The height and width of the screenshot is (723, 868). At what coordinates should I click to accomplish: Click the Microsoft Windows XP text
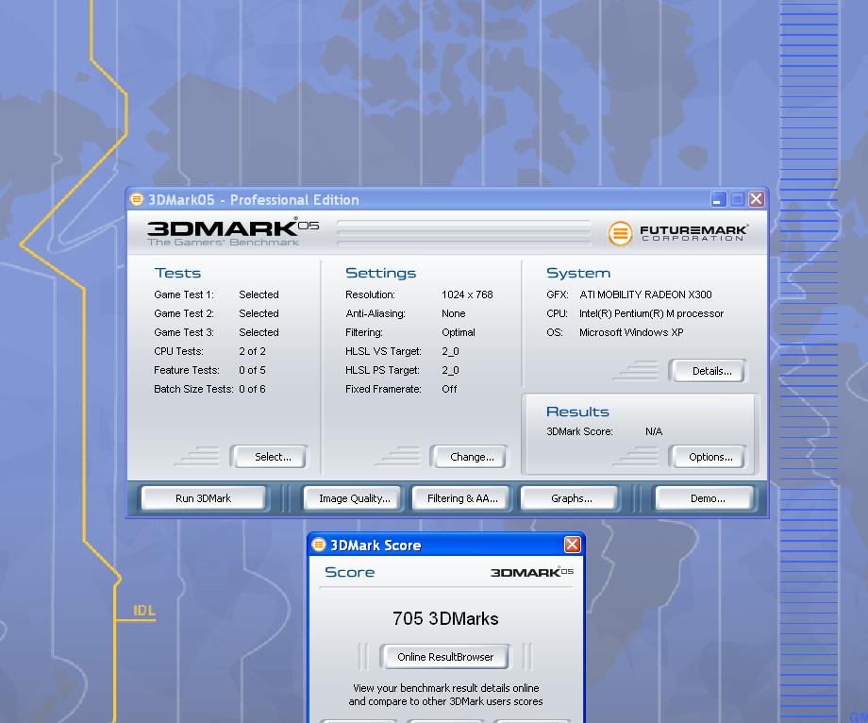(631, 332)
